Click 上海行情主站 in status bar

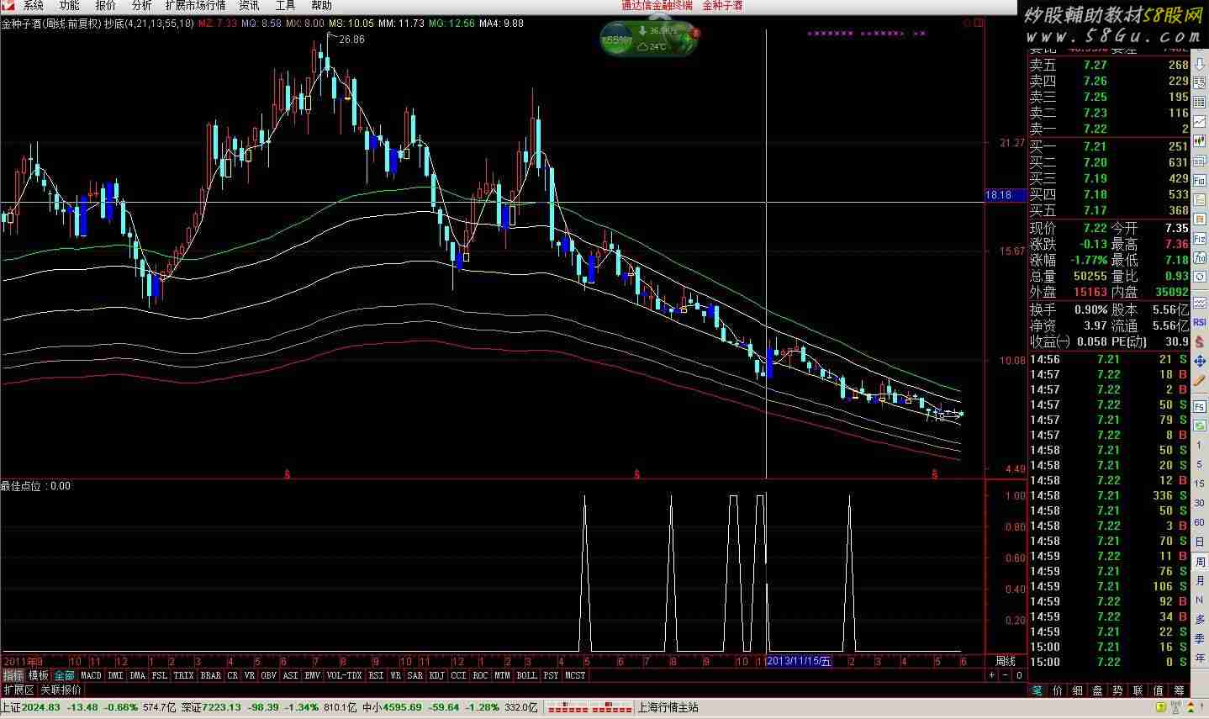(668, 707)
